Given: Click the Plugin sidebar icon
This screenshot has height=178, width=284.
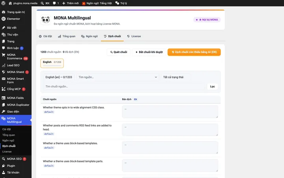Looking at the screenshot, I should pyautogui.click(x=4, y=166).
